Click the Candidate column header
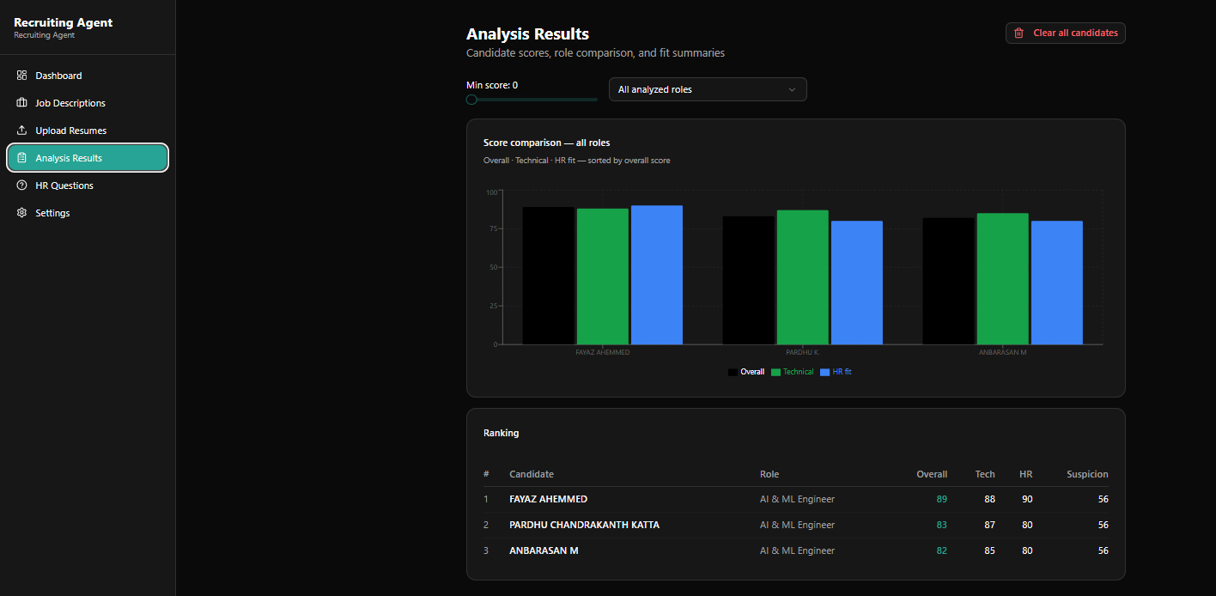 pyautogui.click(x=532, y=474)
